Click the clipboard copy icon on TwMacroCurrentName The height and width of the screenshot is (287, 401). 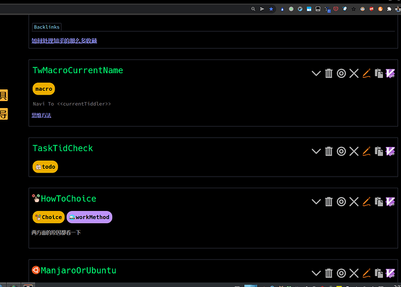tap(379, 74)
